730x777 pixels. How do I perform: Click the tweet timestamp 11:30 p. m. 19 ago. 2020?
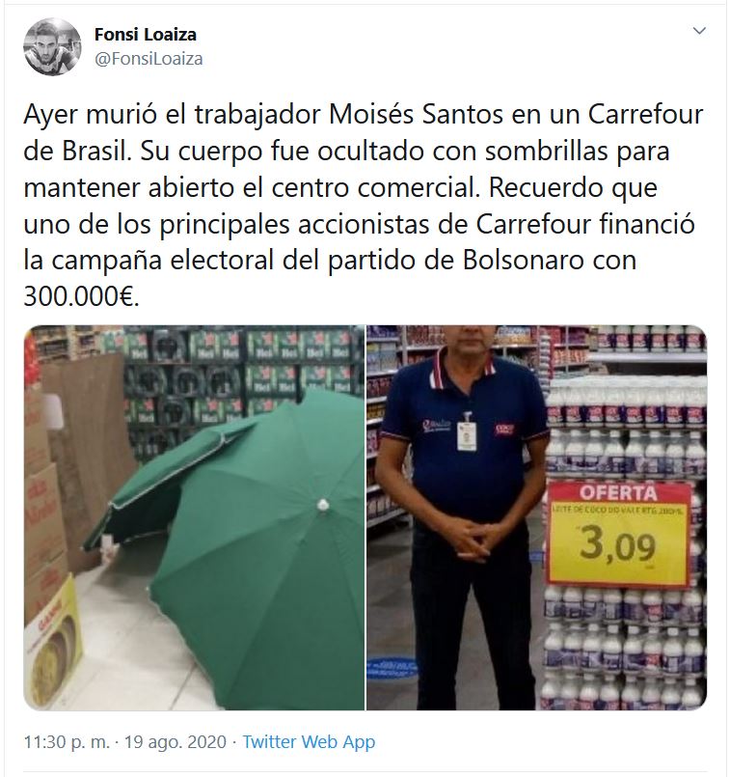(x=124, y=742)
